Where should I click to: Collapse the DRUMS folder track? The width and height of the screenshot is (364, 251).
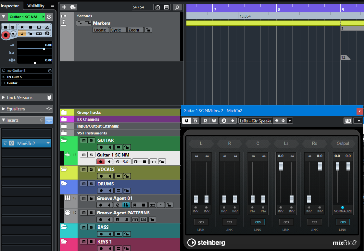point(64,184)
